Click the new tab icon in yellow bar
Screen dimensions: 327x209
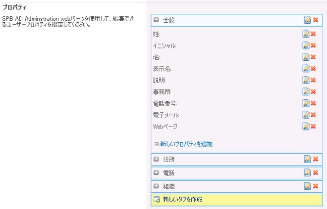(x=157, y=200)
